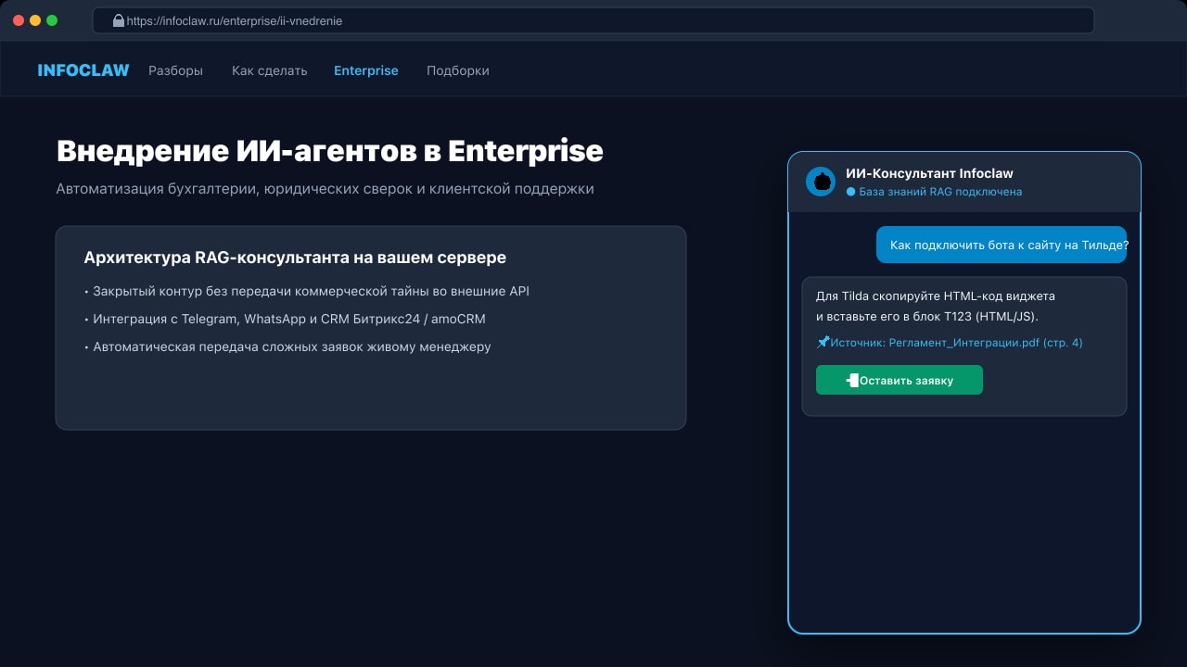
Task: Open the Как сделать navigation item
Action: (269, 70)
